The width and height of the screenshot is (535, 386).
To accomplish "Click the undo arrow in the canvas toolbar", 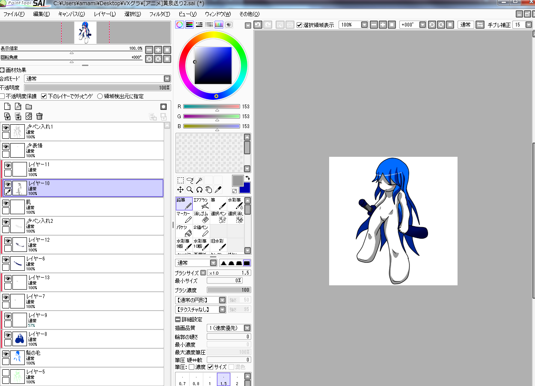I will [x=258, y=25].
